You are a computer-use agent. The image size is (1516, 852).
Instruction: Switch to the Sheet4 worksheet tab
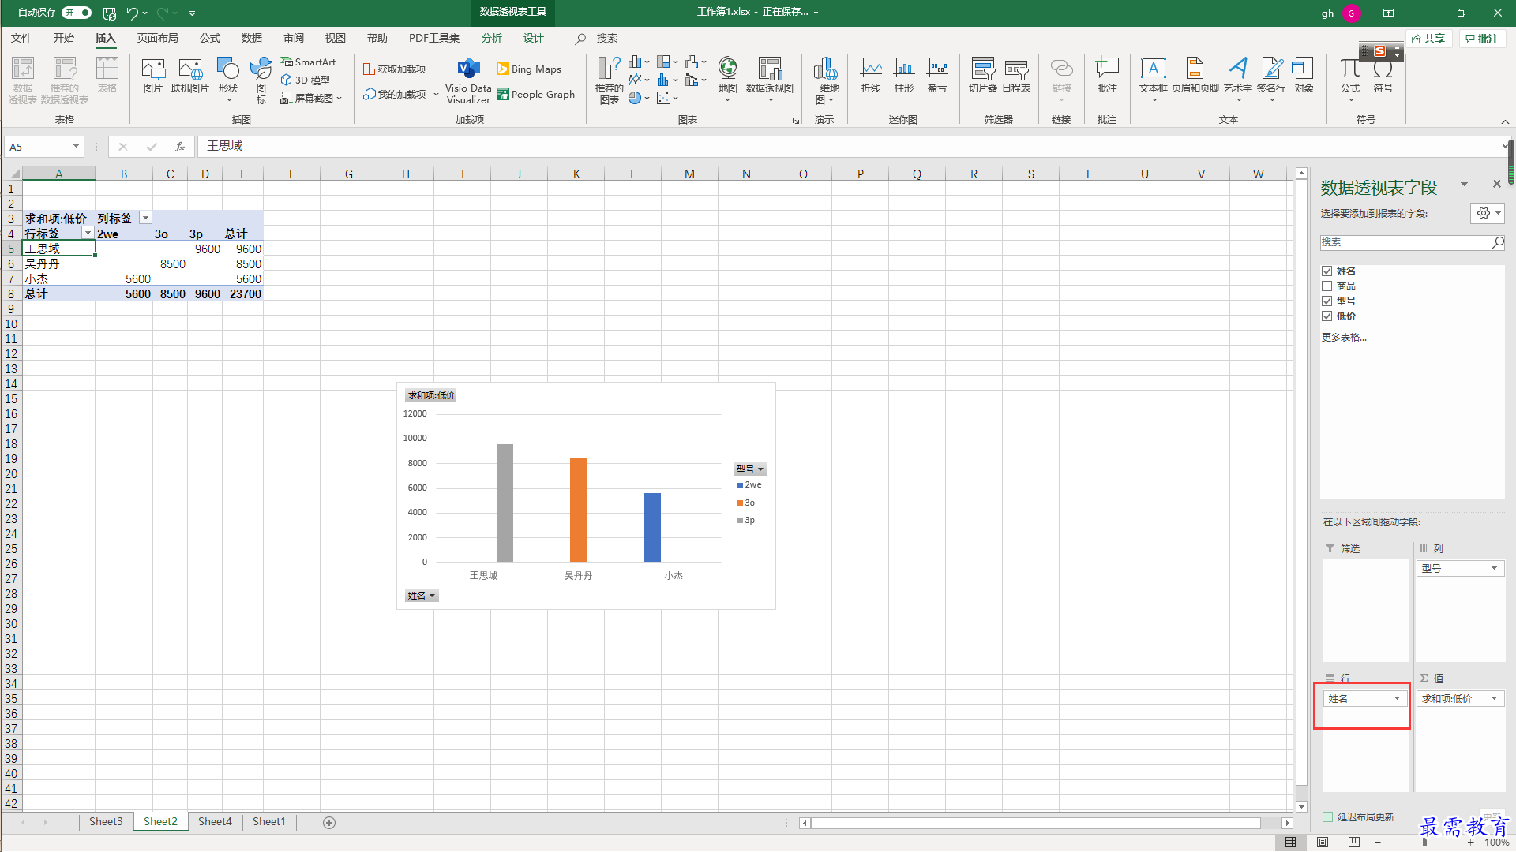(215, 822)
